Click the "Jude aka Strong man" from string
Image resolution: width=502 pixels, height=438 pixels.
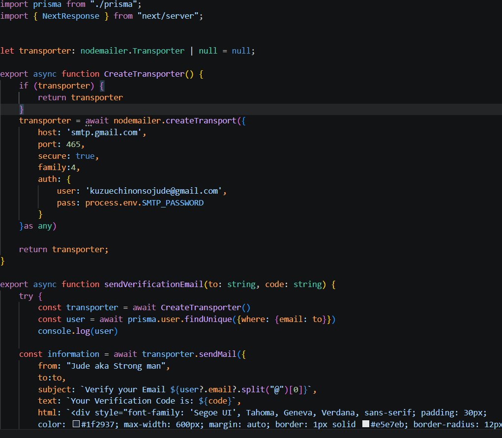(x=116, y=366)
